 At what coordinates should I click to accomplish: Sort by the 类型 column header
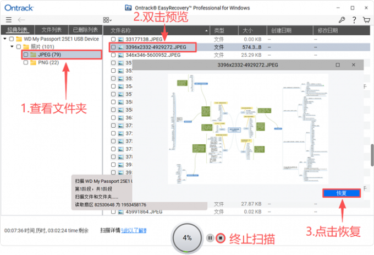[224, 30]
